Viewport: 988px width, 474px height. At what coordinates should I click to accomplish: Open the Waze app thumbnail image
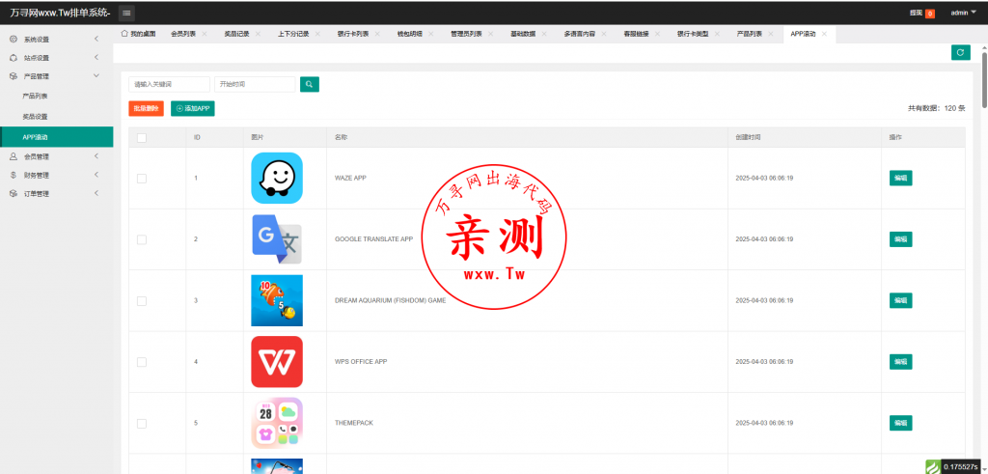tap(277, 178)
